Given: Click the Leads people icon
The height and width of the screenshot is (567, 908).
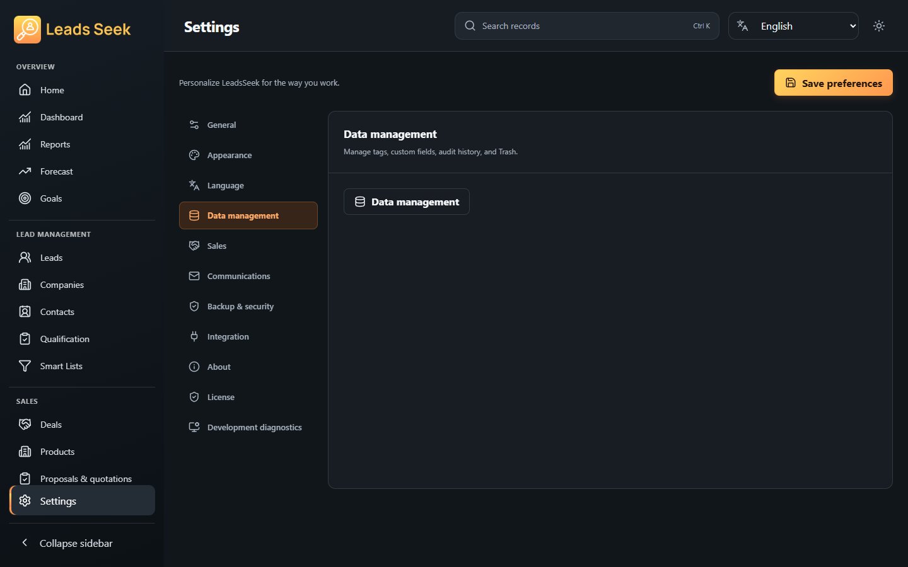Looking at the screenshot, I should [25, 258].
